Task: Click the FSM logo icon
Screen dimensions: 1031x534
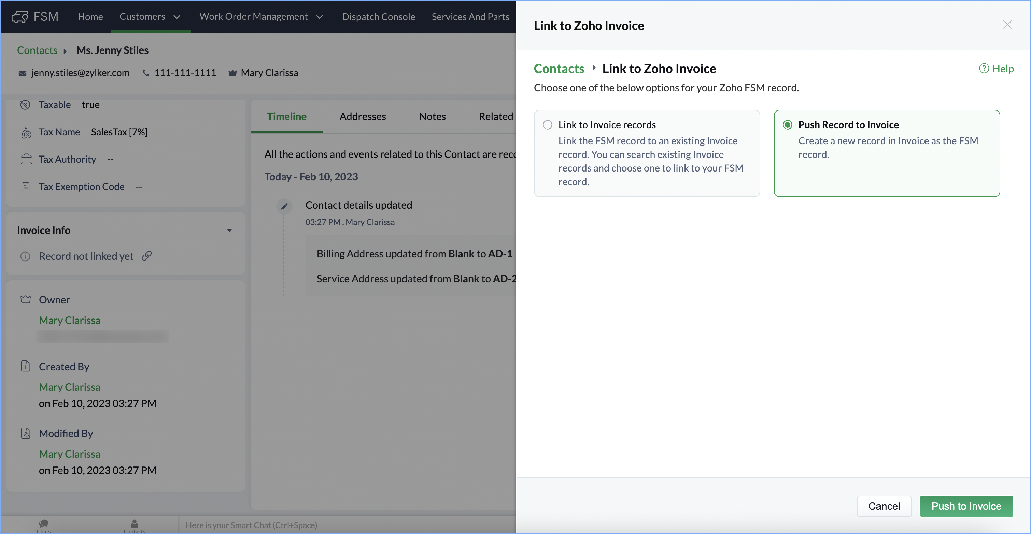Action: tap(19, 16)
